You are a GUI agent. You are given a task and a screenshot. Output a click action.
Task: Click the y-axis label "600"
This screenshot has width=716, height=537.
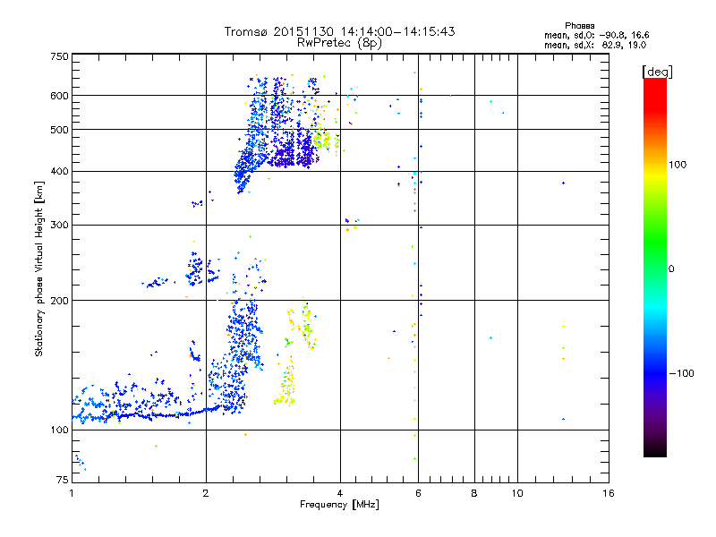pos(59,96)
